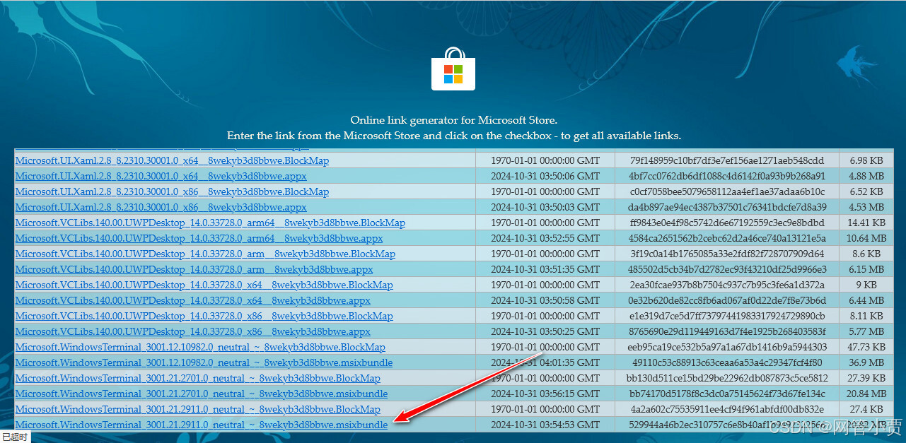Download VCLibs UWPDesktop x64 appx link
Viewport: 906px width, 443px height.
coord(192,300)
